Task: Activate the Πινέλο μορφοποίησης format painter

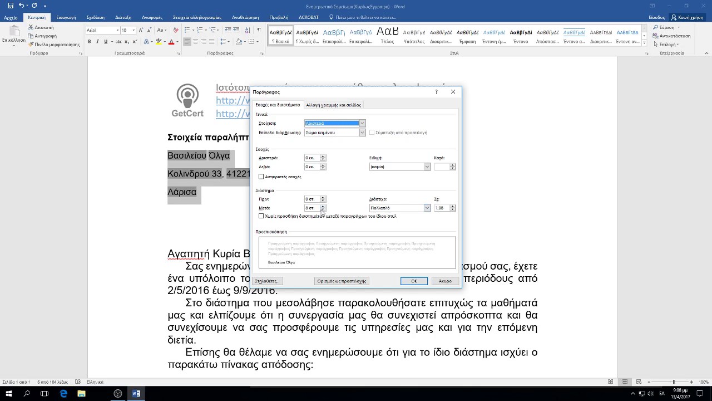Action: point(54,45)
